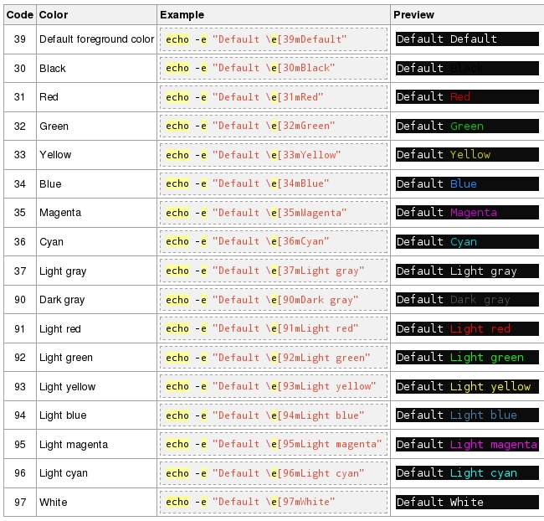Select code cell 94
The height and width of the screenshot is (521, 544).
[x=20, y=415]
